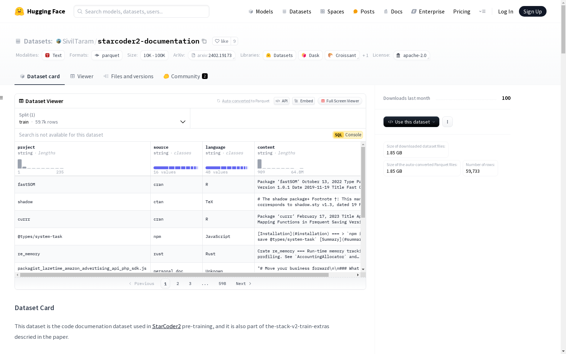The height and width of the screenshot is (354, 566).
Task: Click the Embed button
Action: point(304,101)
